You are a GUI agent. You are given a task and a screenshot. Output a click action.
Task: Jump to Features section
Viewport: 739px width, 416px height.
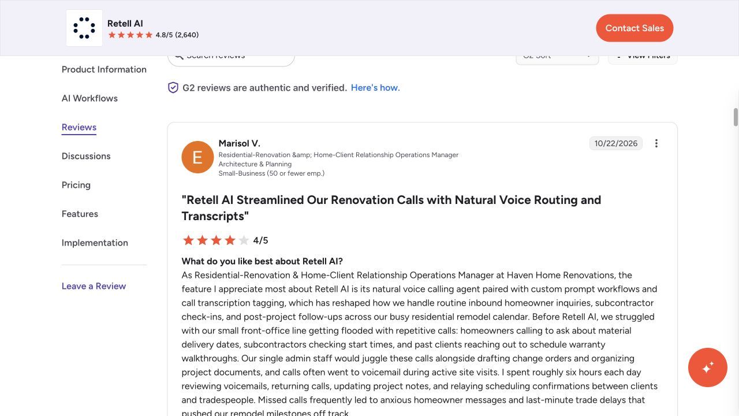[x=80, y=214]
